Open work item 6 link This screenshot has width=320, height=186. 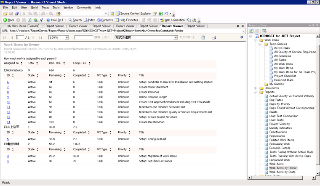pos(8,82)
